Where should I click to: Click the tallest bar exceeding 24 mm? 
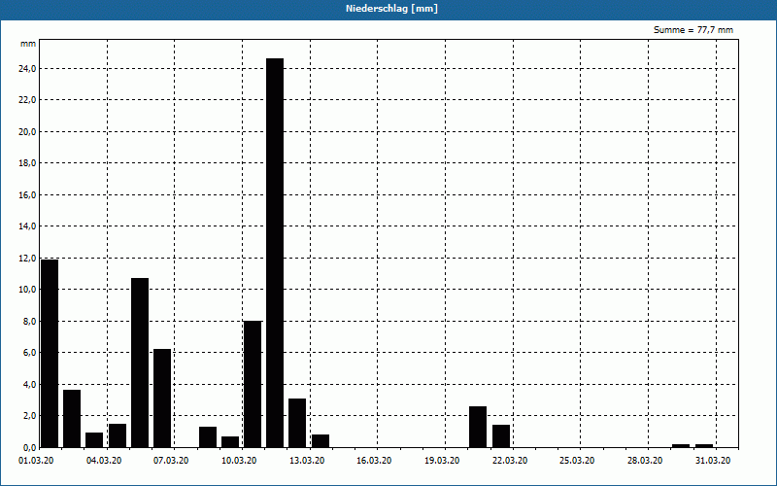tap(275, 253)
